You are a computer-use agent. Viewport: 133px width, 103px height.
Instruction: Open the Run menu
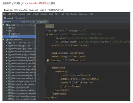coord(56,14)
